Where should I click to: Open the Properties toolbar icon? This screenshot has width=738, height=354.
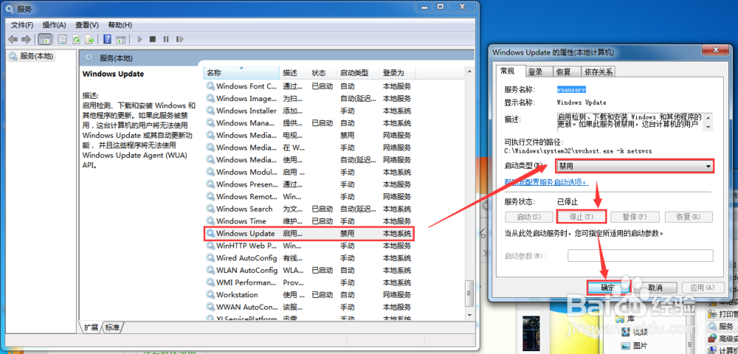pyautogui.click(x=62, y=40)
